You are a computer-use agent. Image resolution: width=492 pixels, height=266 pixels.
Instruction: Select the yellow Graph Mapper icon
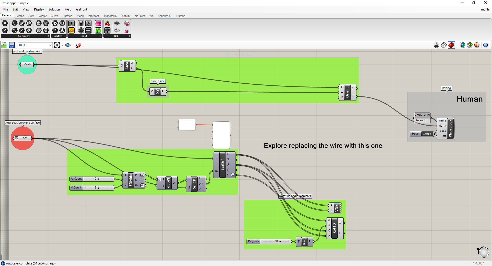pos(71,30)
